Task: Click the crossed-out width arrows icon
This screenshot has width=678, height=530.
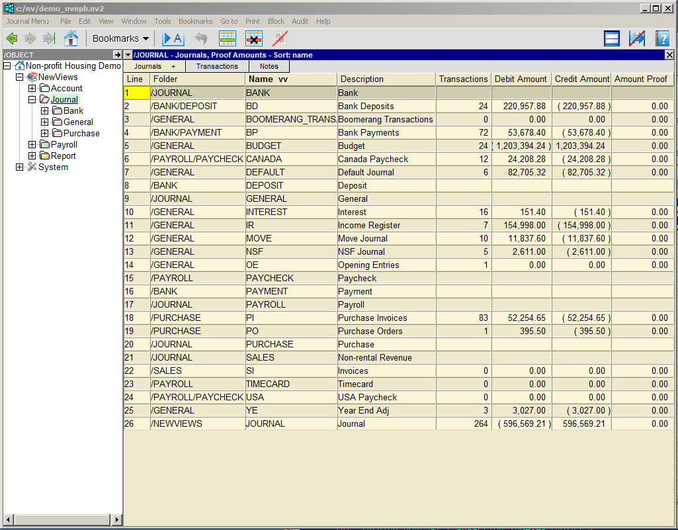Action: [x=637, y=38]
